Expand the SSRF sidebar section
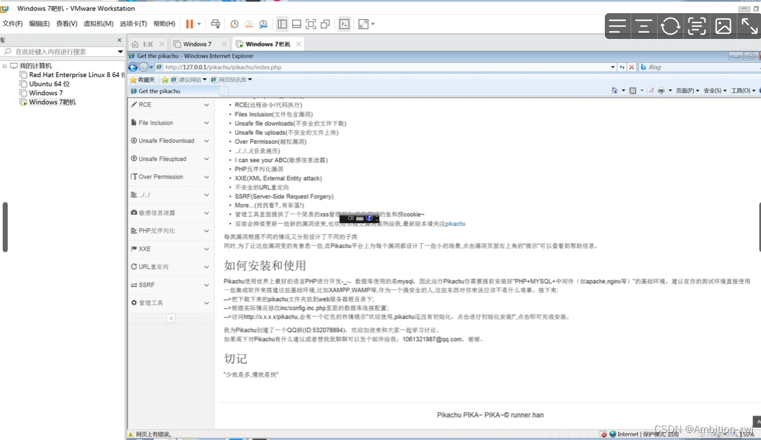The image size is (761, 440). pos(171,285)
